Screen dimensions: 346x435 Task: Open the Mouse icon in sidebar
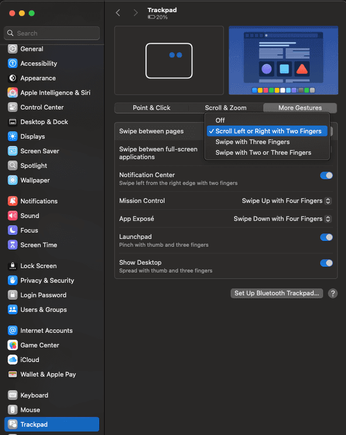(x=12, y=410)
